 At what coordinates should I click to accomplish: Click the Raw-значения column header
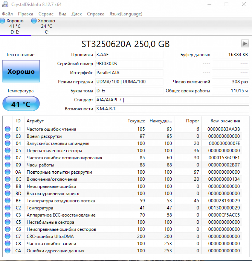tap(225, 121)
